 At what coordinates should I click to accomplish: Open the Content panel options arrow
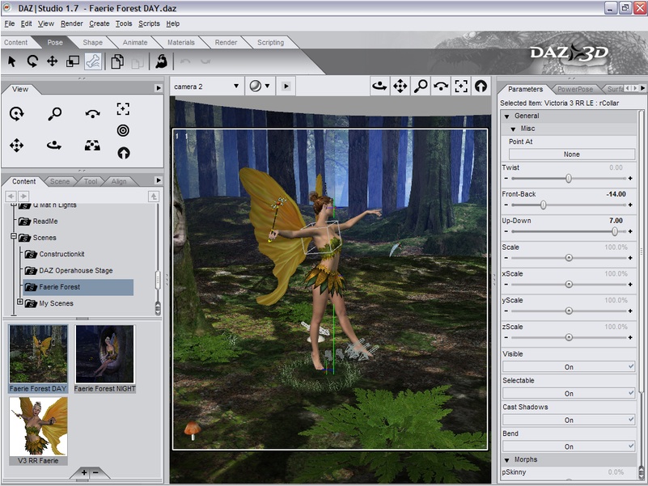click(x=158, y=180)
